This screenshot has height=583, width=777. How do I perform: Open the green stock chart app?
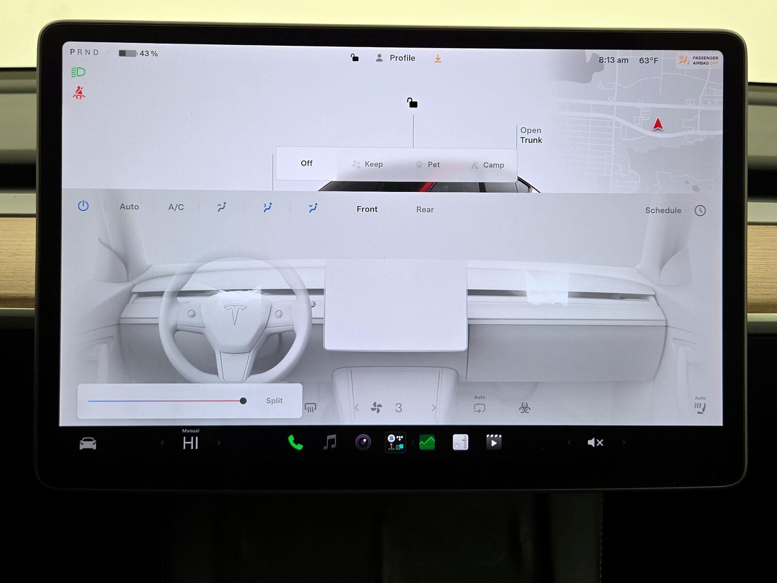click(427, 443)
